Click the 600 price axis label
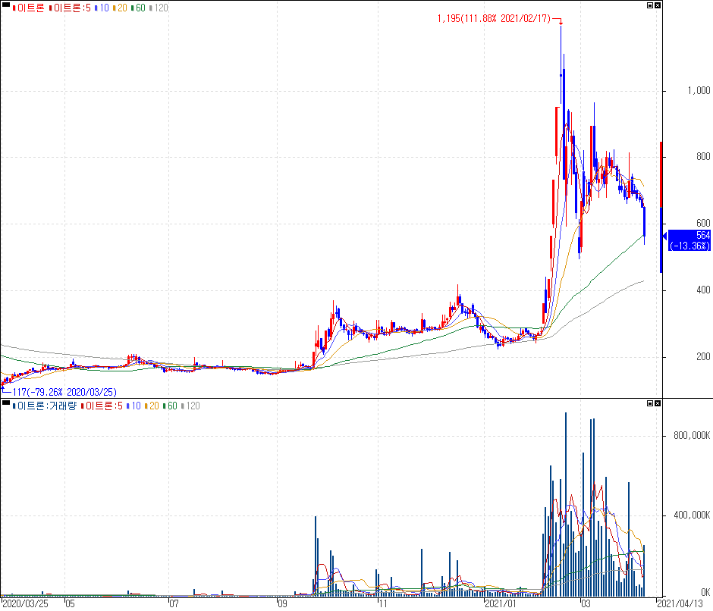Screen dimensions: 713x611 click(703, 223)
